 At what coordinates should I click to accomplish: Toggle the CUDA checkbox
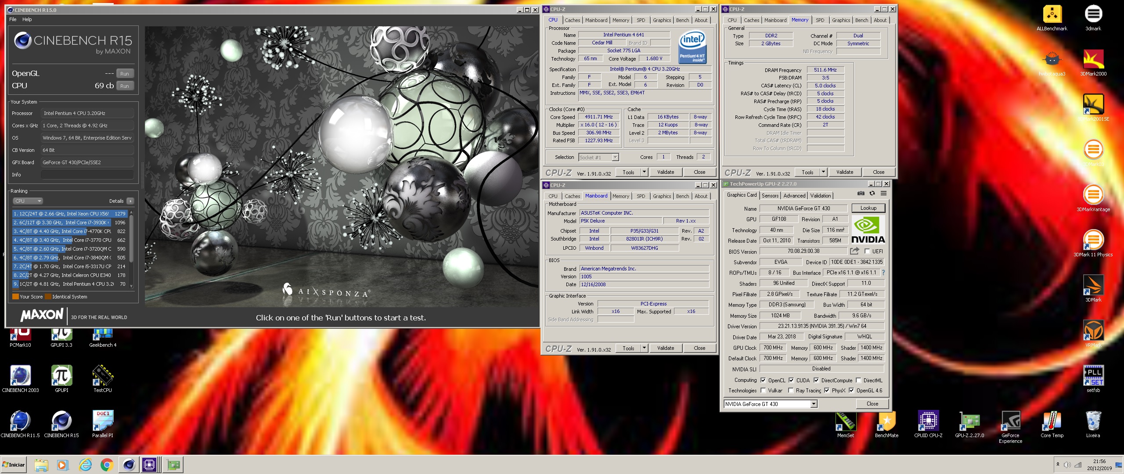click(791, 380)
